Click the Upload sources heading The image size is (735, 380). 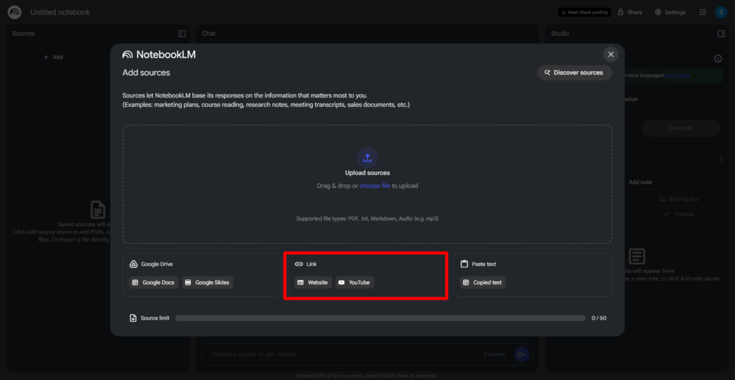367,173
